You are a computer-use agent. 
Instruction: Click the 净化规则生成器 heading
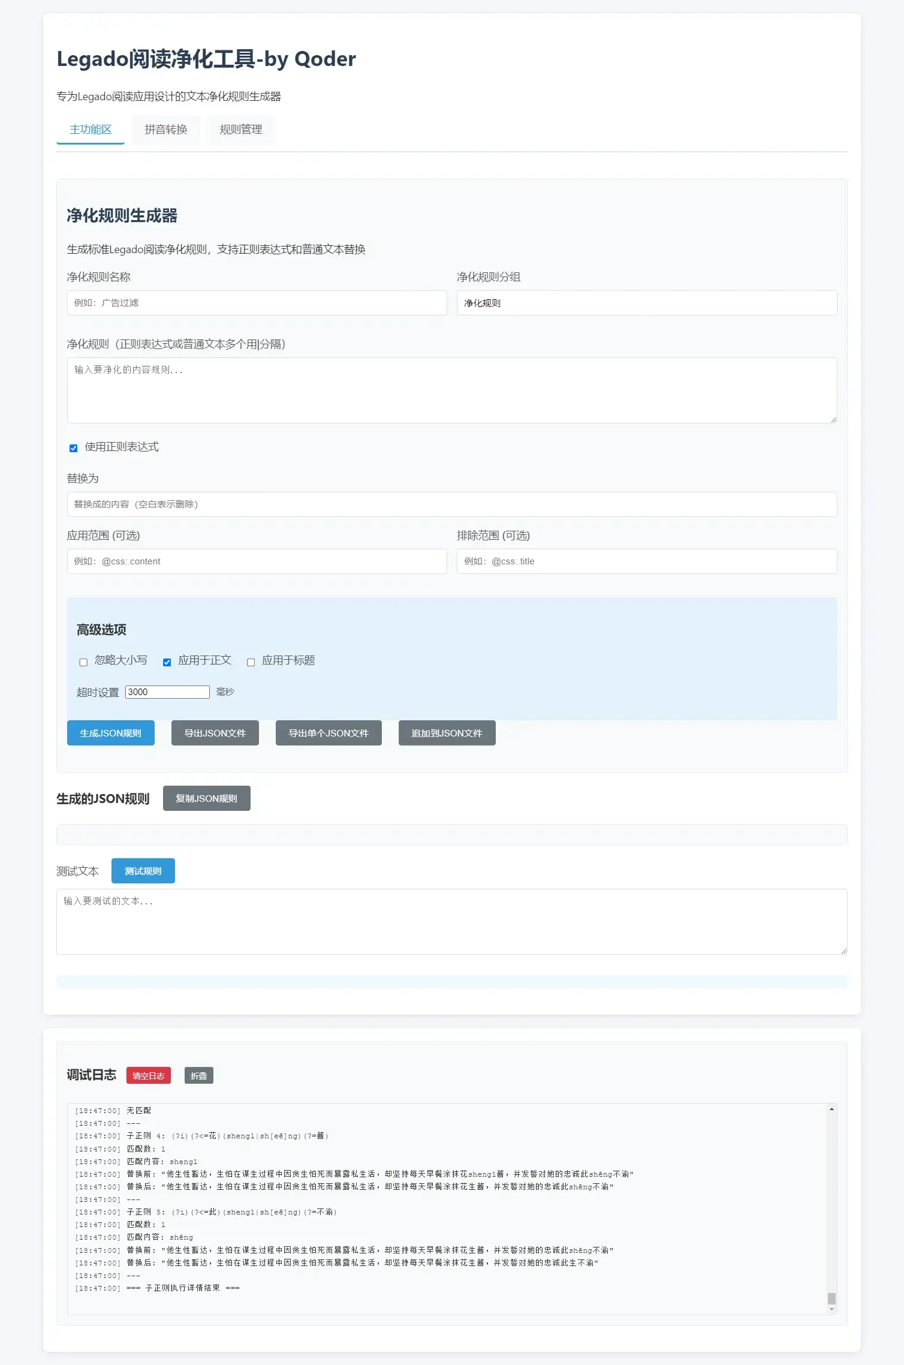tap(122, 216)
